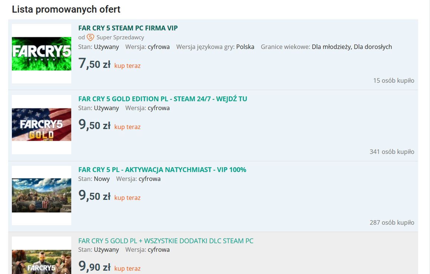
Task: Click 'kup teraz' for the VIP 100% offer
Action: [x=127, y=198]
